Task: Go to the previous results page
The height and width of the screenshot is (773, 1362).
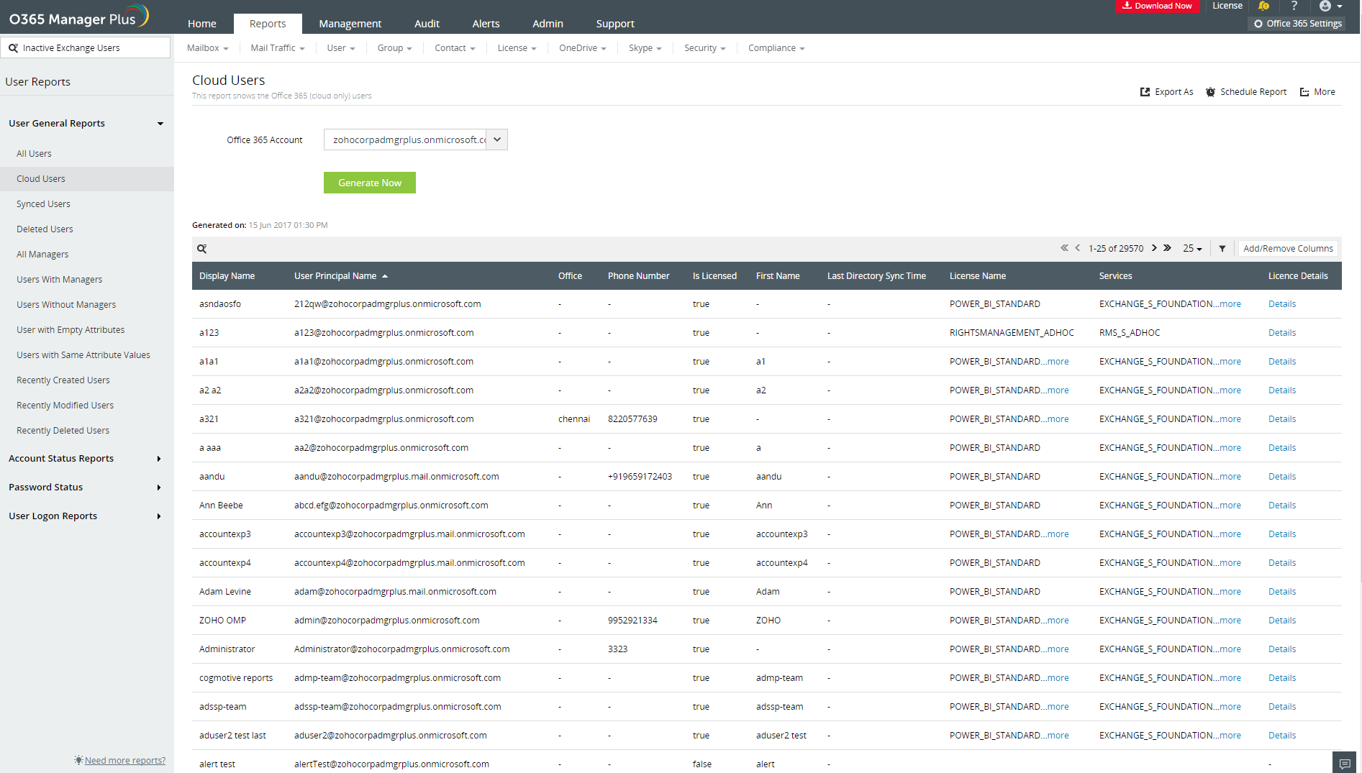Action: pyautogui.click(x=1078, y=248)
